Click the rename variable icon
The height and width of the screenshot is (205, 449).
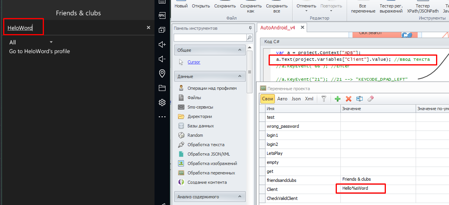[x=360, y=99]
